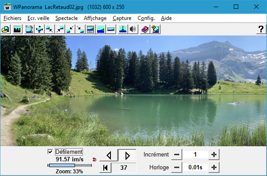Increase Incrément with plus button
This screenshot has height=176, width=267.
point(214,155)
